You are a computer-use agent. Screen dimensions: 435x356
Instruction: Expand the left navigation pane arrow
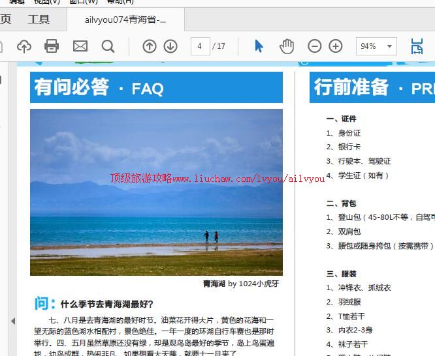(12, 321)
